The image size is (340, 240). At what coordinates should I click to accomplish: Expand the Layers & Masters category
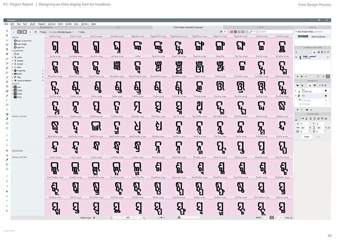(x=13, y=80)
